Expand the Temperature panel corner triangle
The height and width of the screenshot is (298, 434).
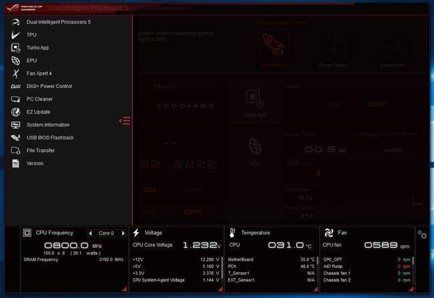tap(316, 289)
